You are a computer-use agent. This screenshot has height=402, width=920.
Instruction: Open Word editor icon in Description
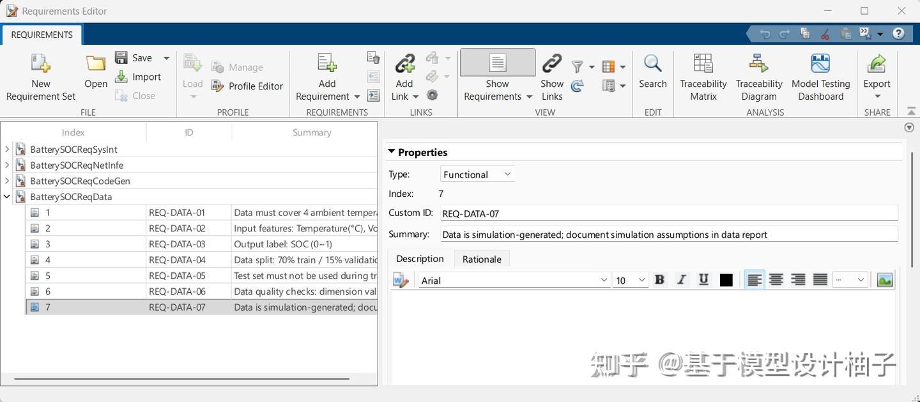click(400, 280)
